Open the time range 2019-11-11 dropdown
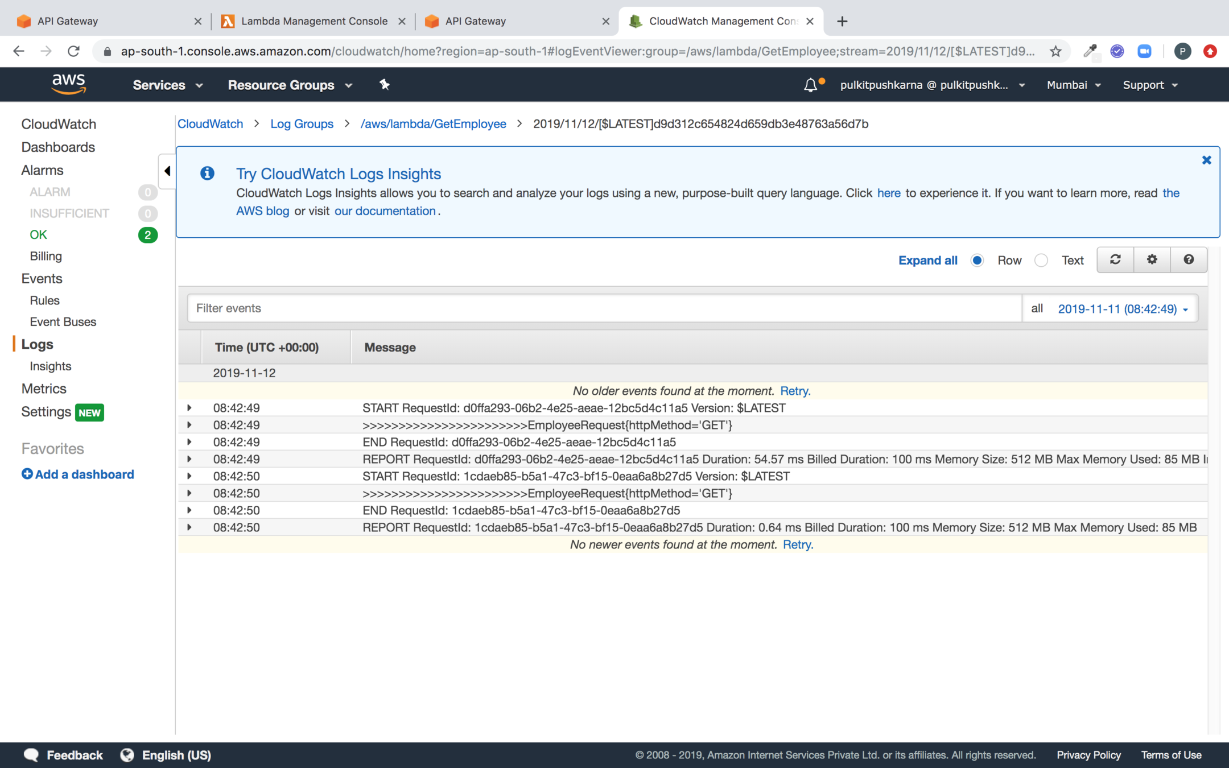Viewport: 1229px width, 768px height. click(1123, 309)
